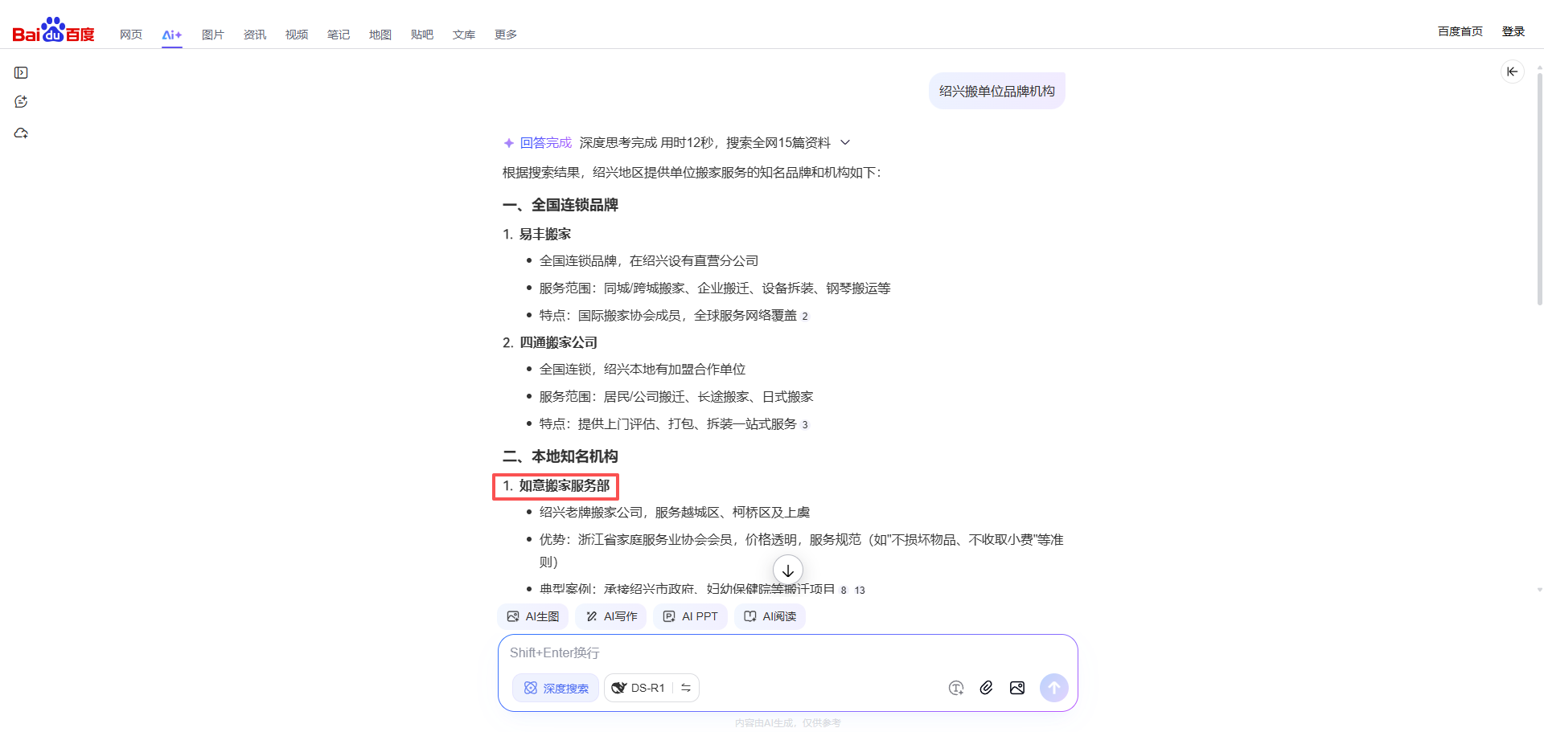Image resolution: width=1544 pixels, height=732 pixels.
Task: Open the 地图 tab
Action: [x=380, y=35]
